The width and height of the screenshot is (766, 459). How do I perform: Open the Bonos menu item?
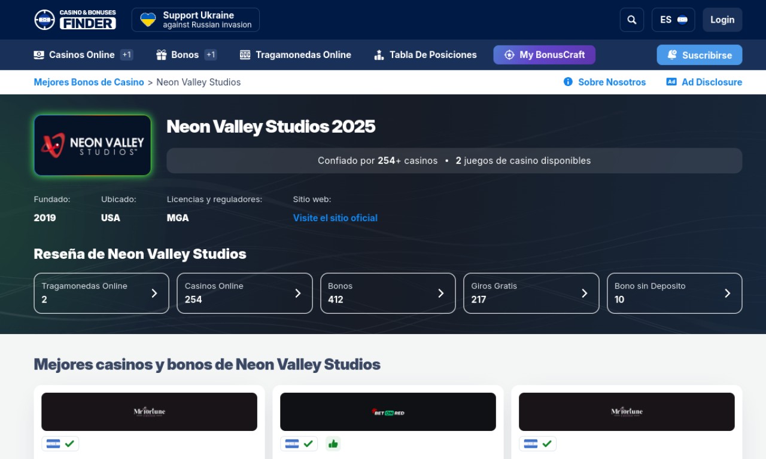click(x=184, y=55)
